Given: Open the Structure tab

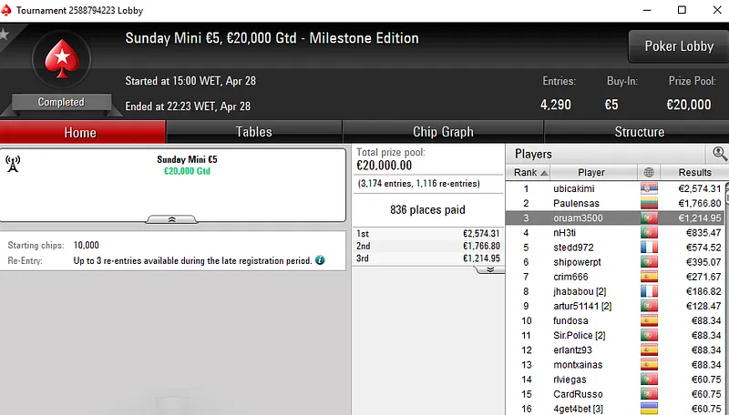Looking at the screenshot, I should pyautogui.click(x=639, y=132).
